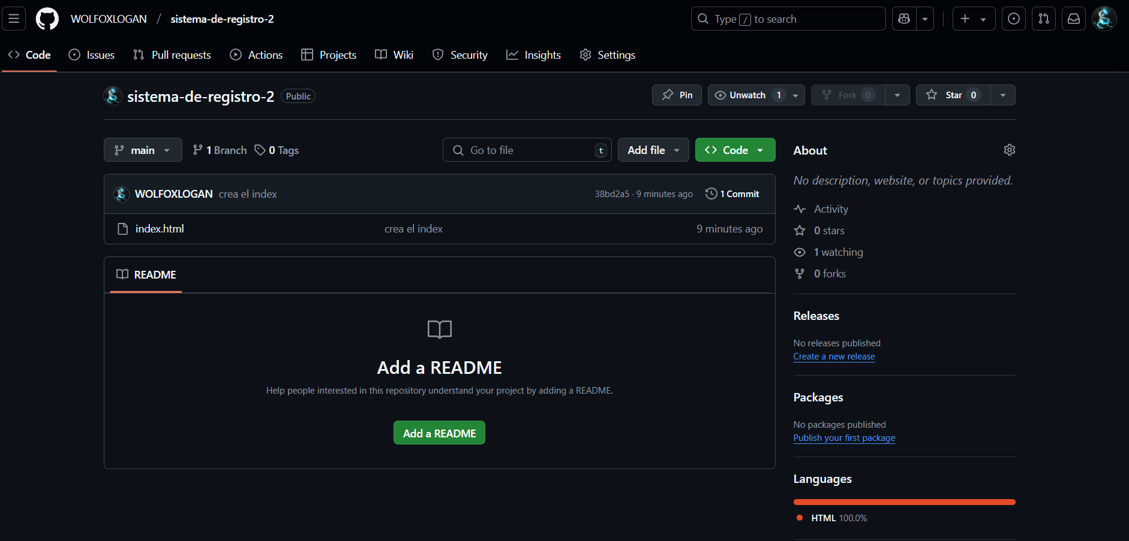Pin this repository
Viewport: 1129px width, 541px height.
[677, 95]
